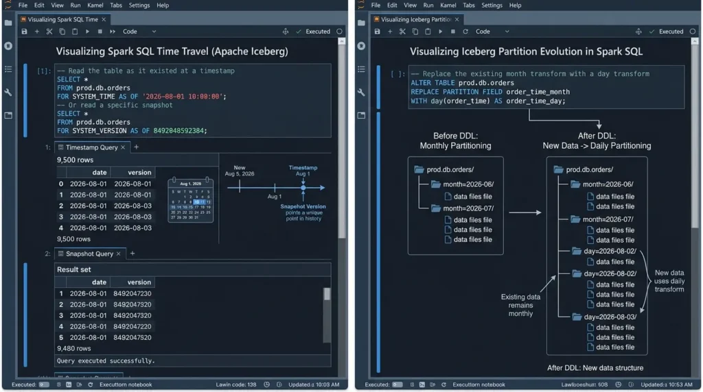The height and width of the screenshot is (392, 703).
Task: Click the ALTER TABLE code cell in right notebook
Action: point(546,87)
